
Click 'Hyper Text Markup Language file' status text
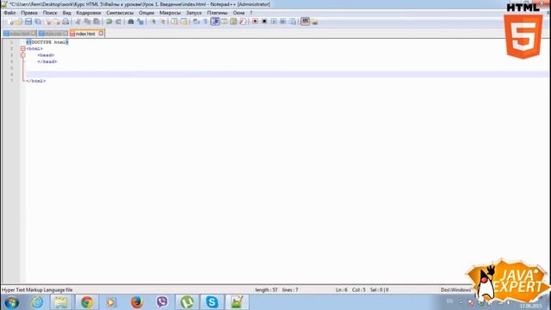(37, 290)
